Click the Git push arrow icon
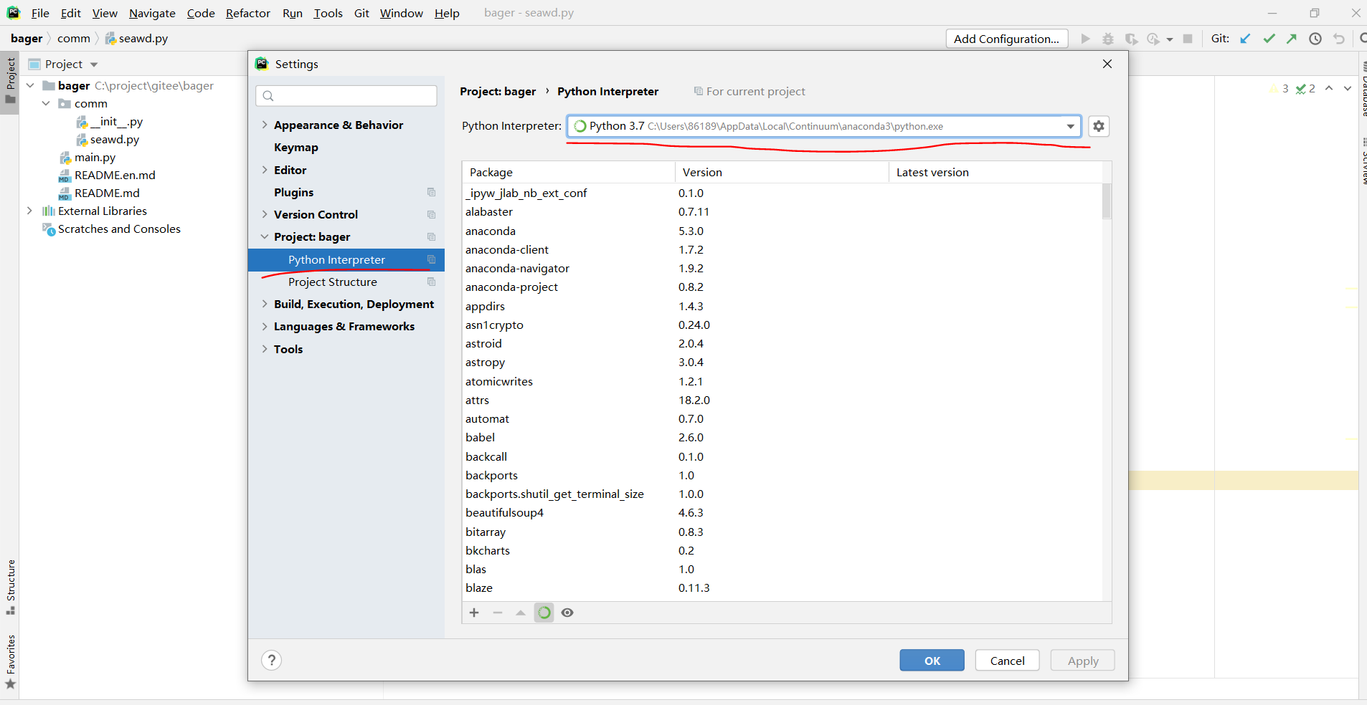Image resolution: width=1367 pixels, height=705 pixels. pyautogui.click(x=1292, y=39)
